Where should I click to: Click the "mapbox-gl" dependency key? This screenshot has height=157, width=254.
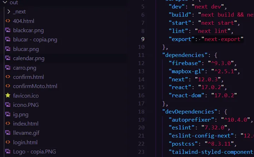click(186, 71)
